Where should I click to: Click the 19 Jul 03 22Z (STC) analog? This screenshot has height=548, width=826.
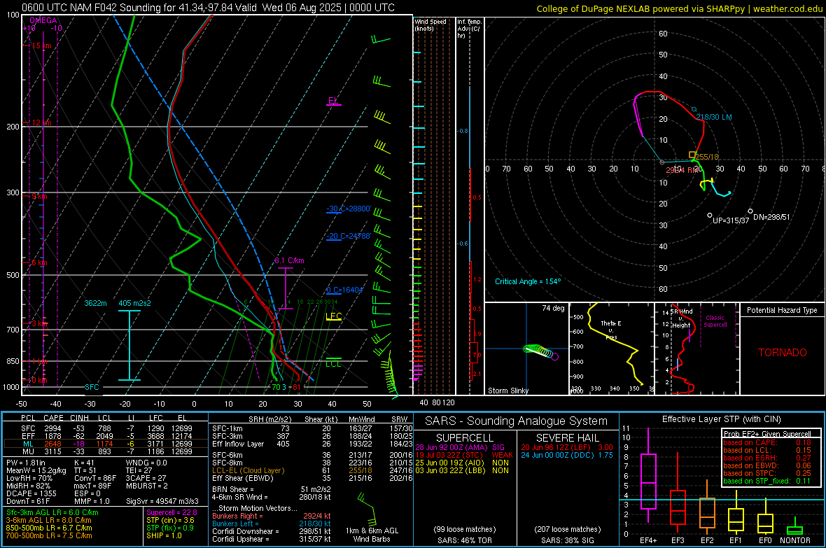(x=463, y=455)
